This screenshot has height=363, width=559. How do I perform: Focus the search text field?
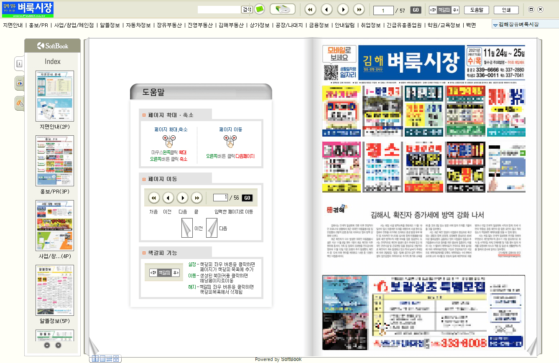click(x=219, y=9)
